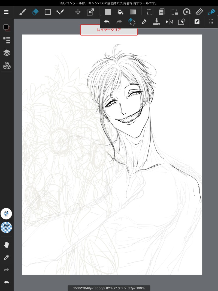Flip canvas horizontally with mirror icon
Screen dimensions: 218x291
point(169,22)
